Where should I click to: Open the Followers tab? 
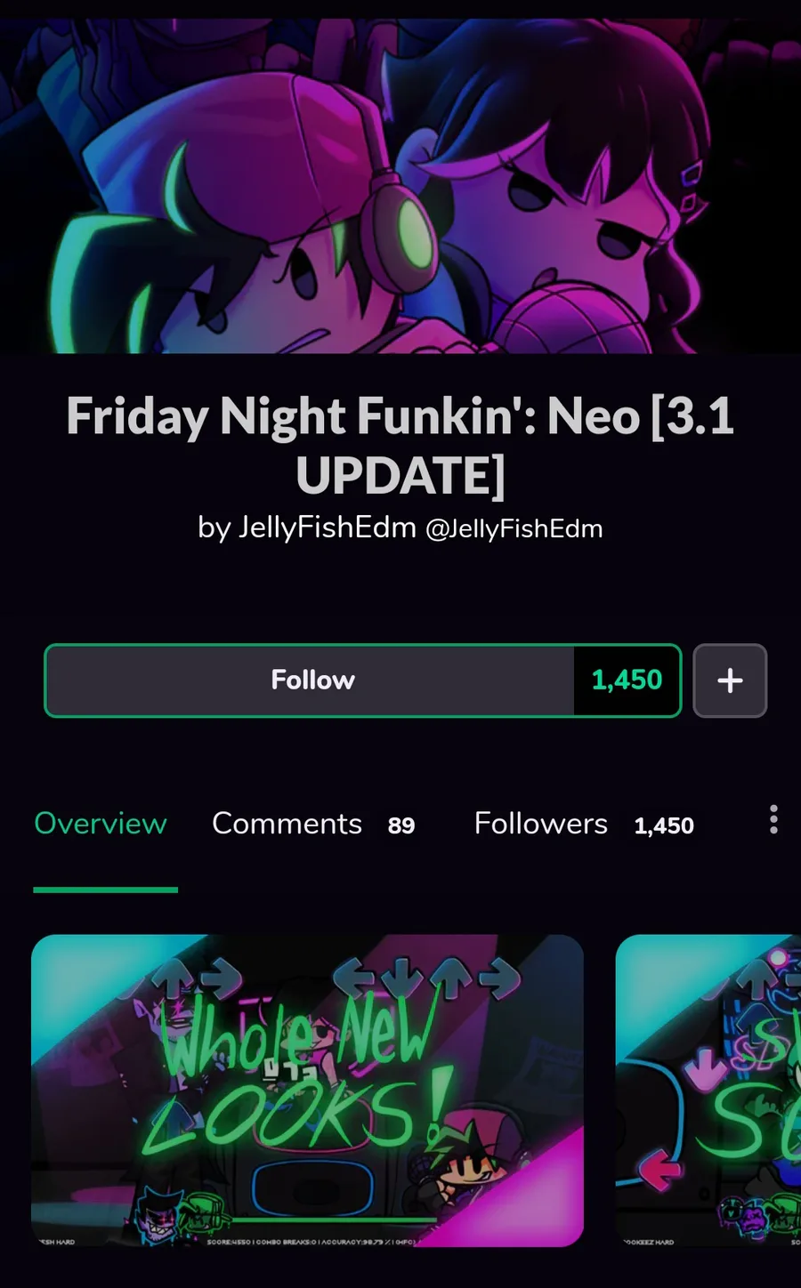(584, 824)
